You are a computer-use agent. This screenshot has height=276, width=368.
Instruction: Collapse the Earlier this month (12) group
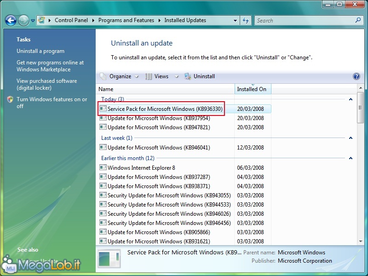[351, 158]
